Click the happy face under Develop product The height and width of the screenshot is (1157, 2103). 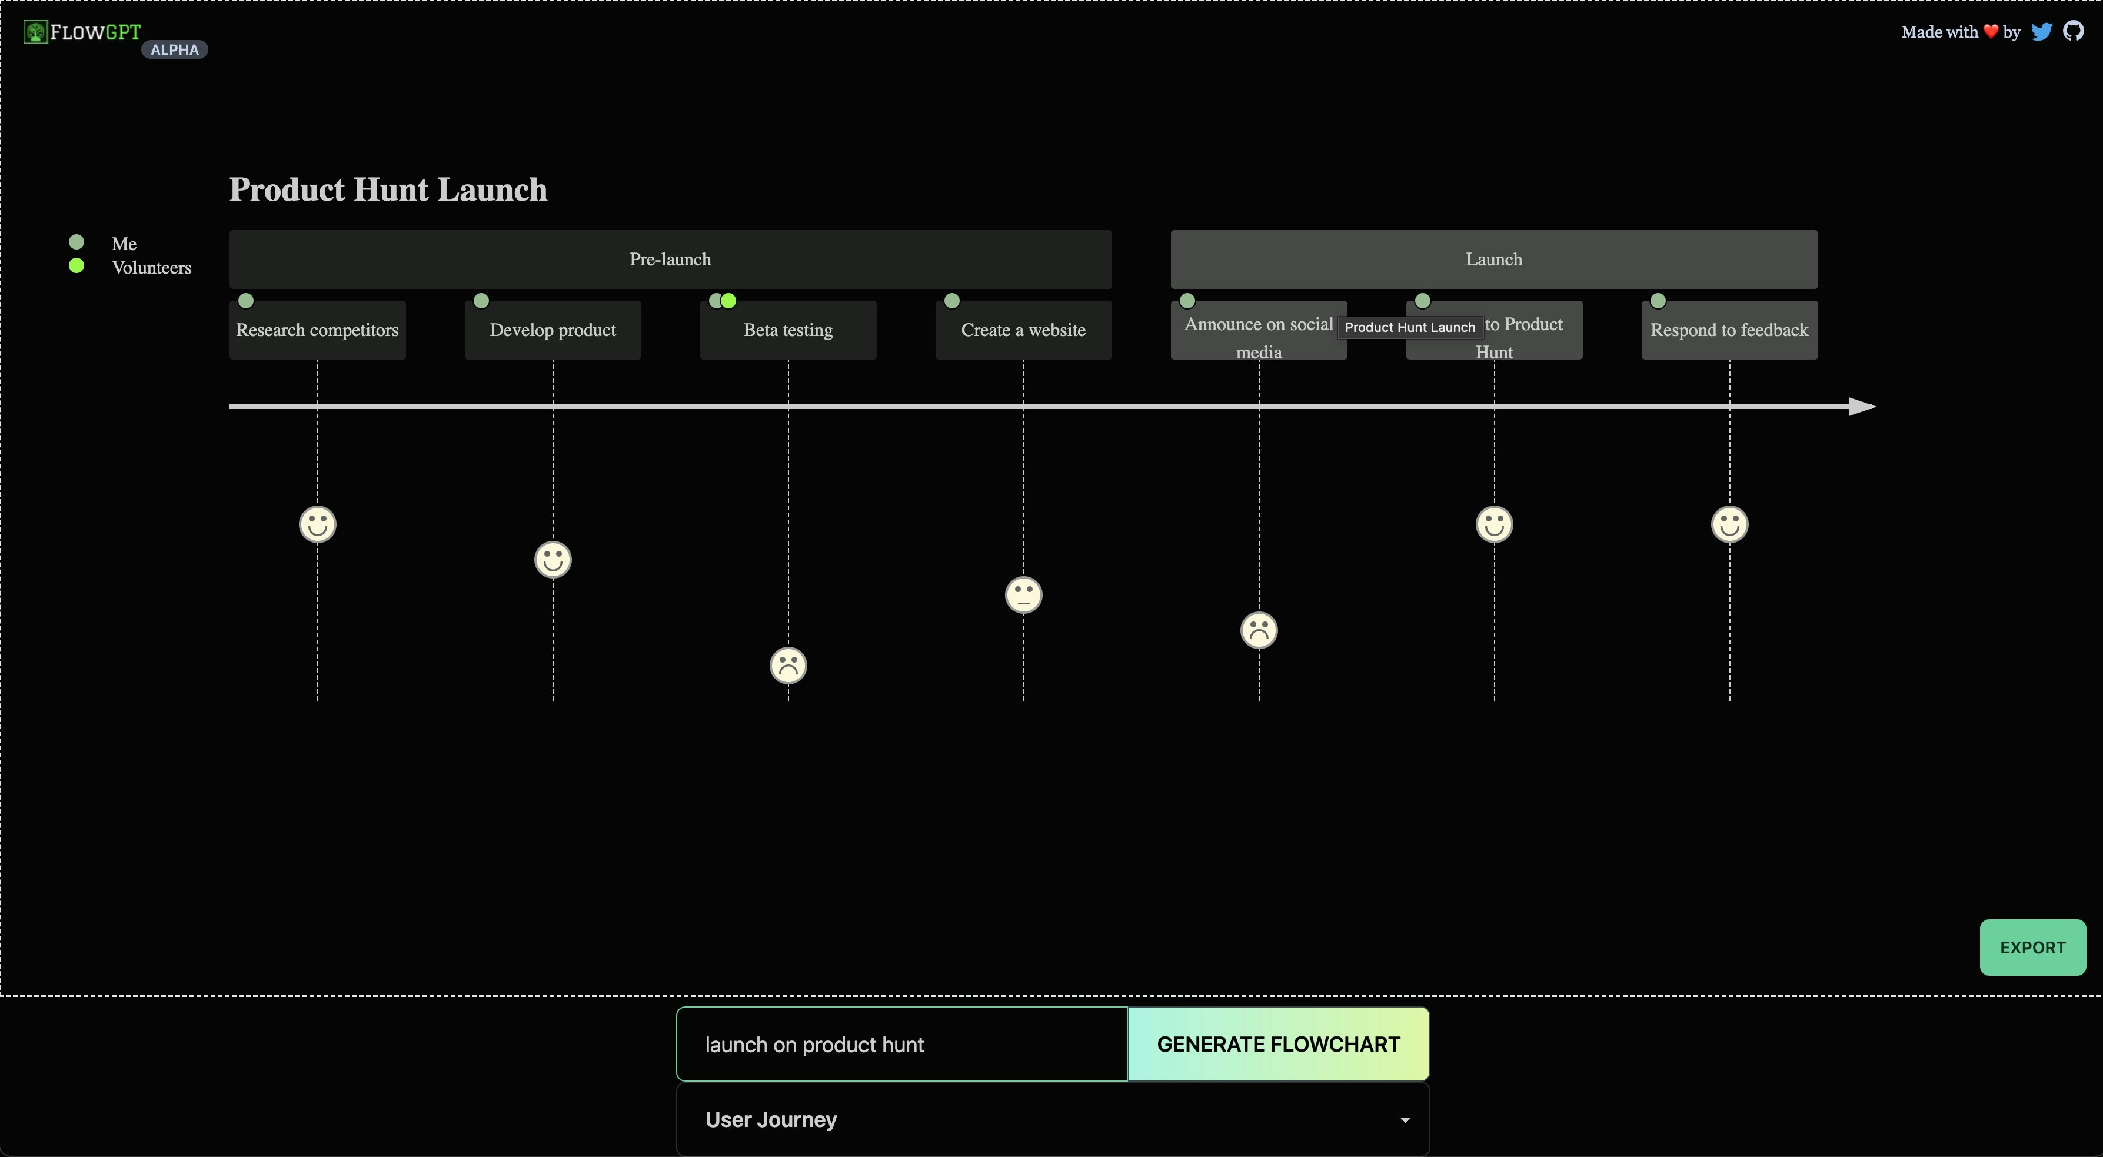pyautogui.click(x=553, y=559)
